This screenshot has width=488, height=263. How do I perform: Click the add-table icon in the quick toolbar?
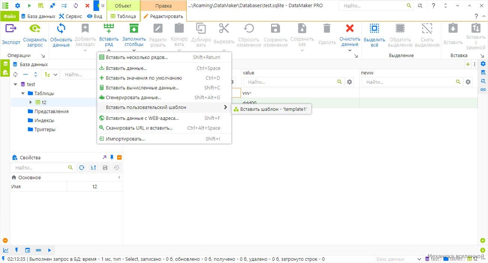click(41, 6)
